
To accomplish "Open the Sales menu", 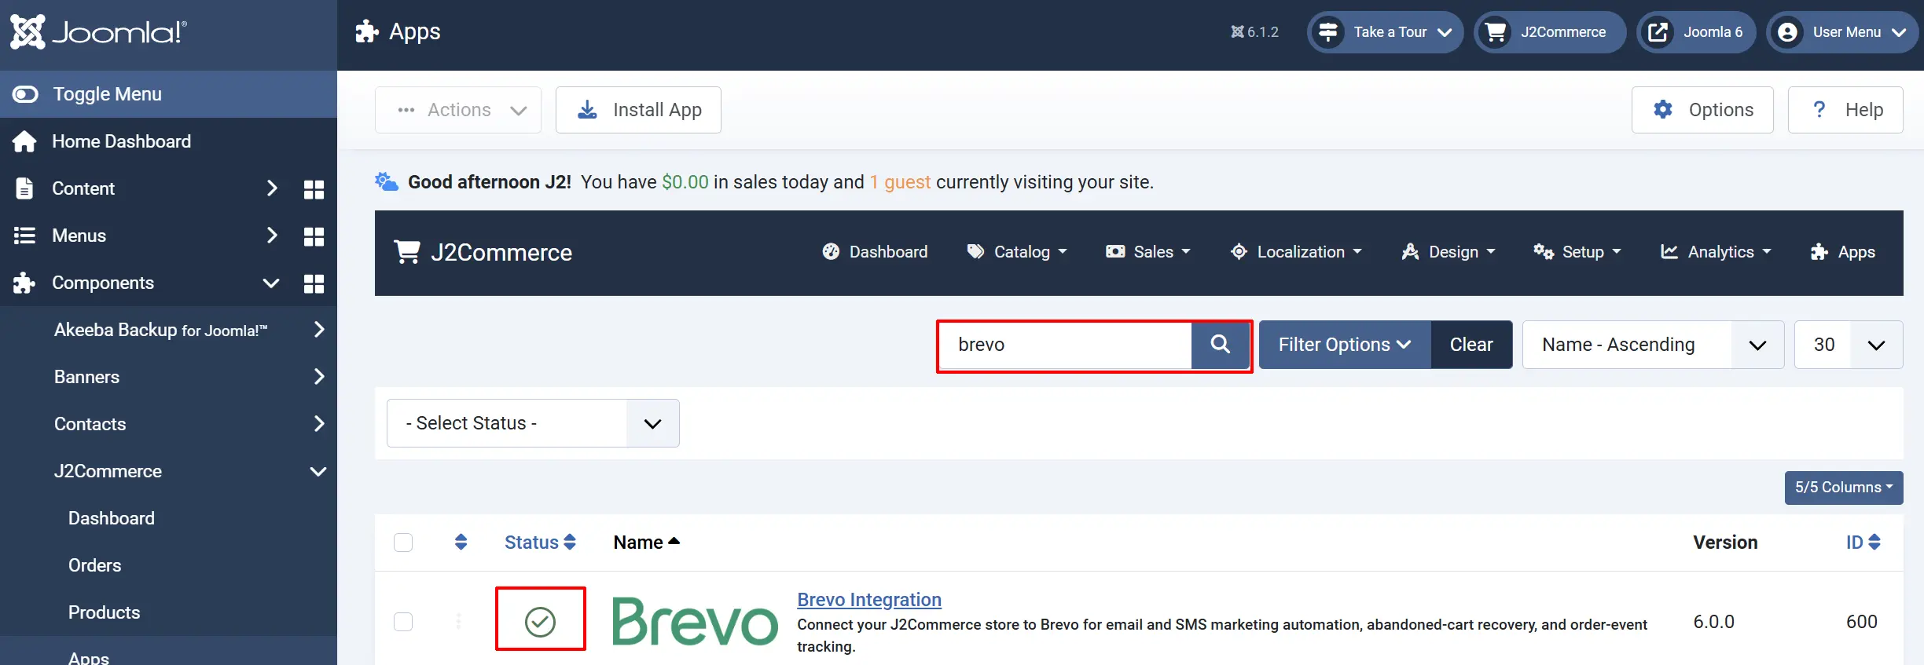I will 1147,252.
